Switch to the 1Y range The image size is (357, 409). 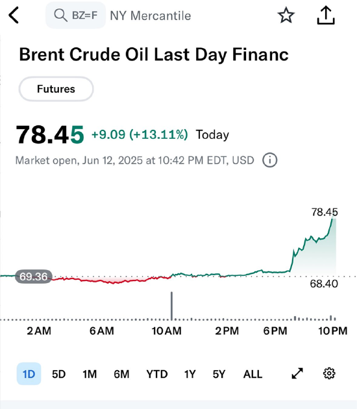[x=190, y=374]
